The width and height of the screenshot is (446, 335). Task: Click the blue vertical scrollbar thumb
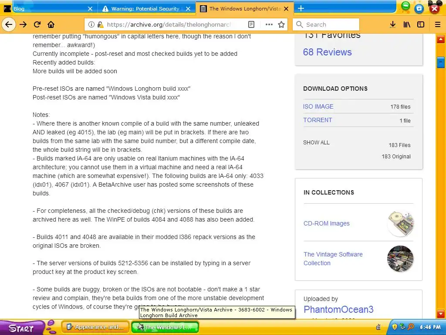tap(441, 62)
